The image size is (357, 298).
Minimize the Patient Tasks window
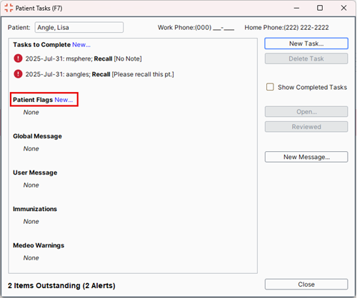click(x=296, y=8)
